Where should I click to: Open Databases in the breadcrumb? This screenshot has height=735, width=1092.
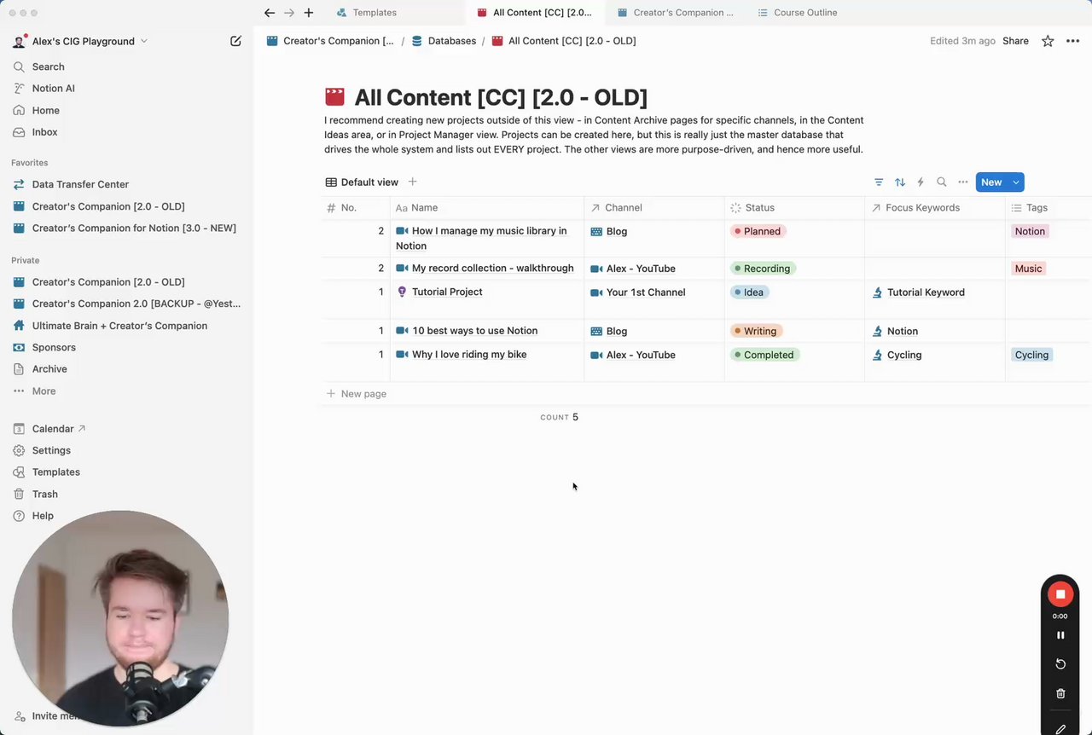coord(444,41)
